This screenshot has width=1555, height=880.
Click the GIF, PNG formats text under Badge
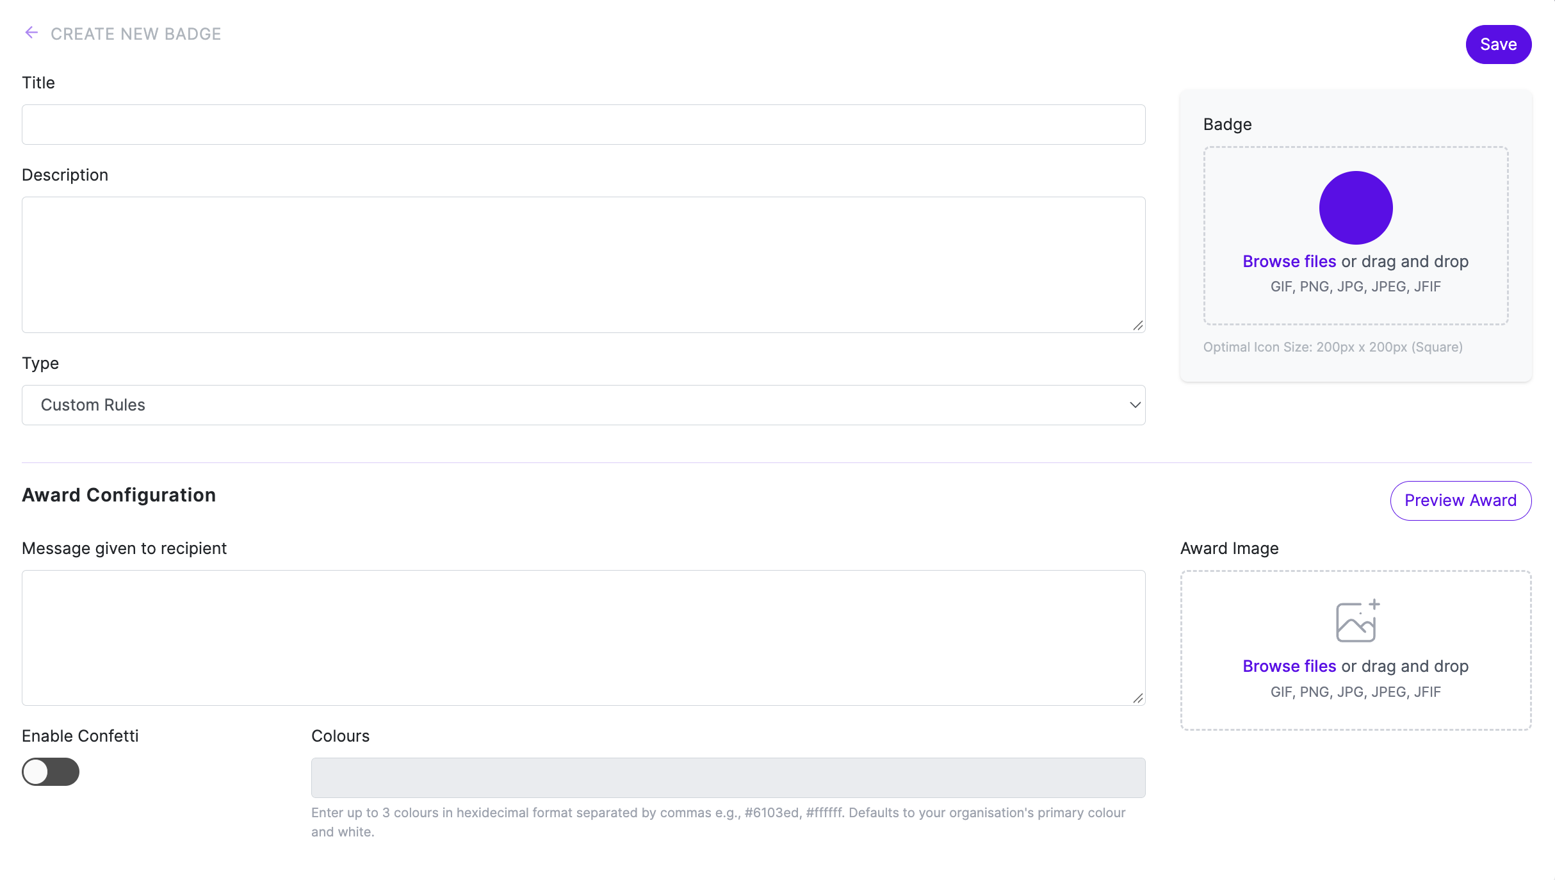[x=1355, y=286]
